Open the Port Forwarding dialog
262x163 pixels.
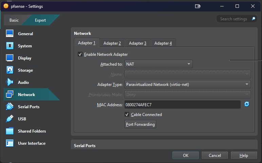[140, 124]
